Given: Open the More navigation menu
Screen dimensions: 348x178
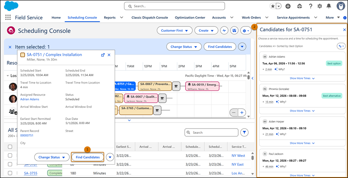Looking at the screenshot, I should coord(332,17).
